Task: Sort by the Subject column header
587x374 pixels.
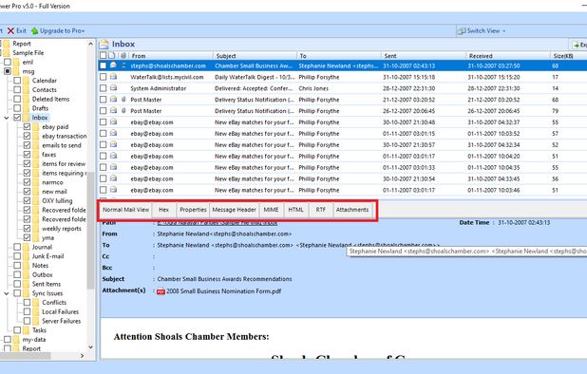Action: (x=256, y=56)
